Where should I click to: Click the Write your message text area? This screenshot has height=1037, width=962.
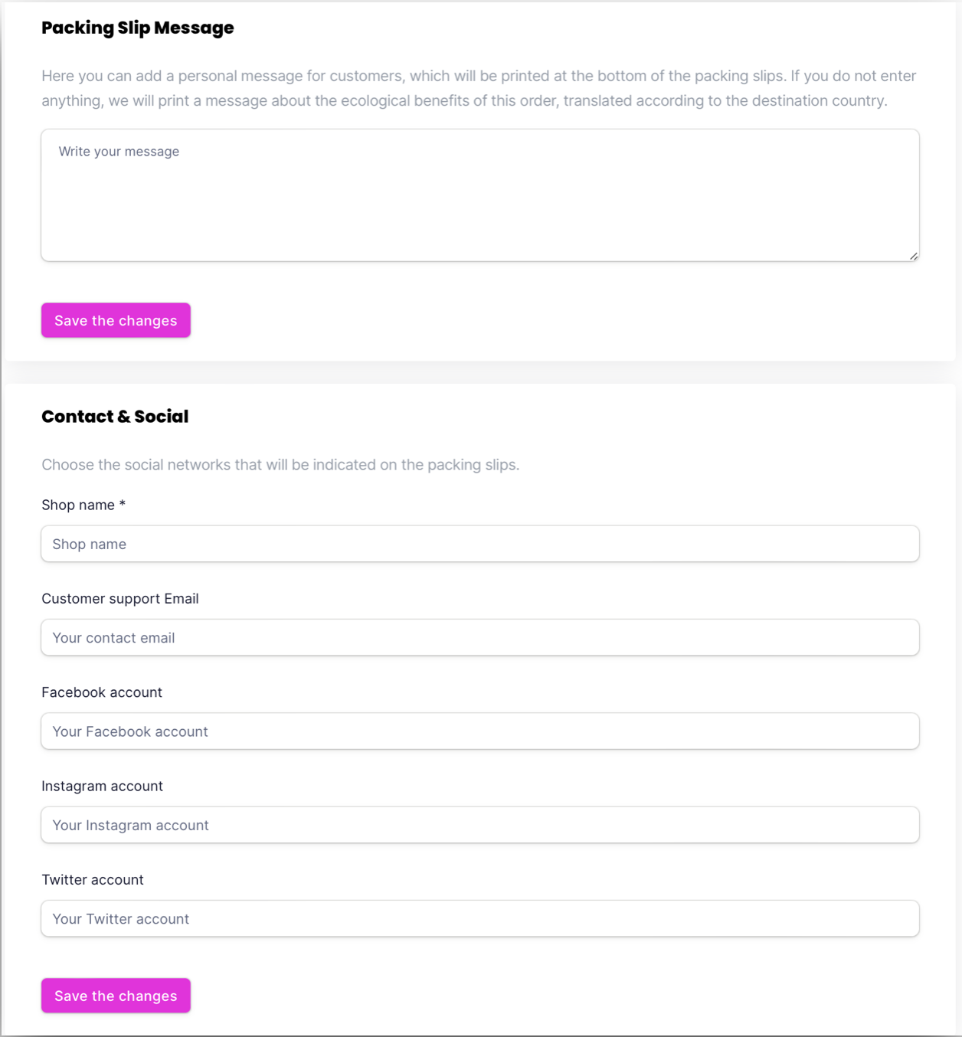(479, 195)
